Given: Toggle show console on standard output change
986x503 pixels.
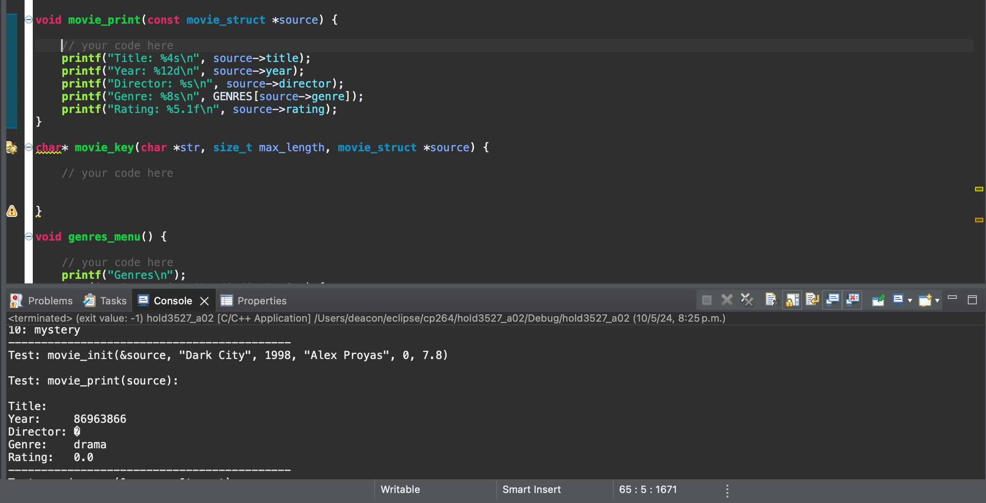Looking at the screenshot, I should [x=833, y=300].
